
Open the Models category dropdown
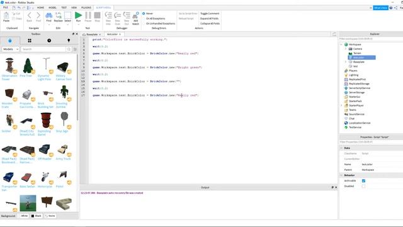click(11, 49)
